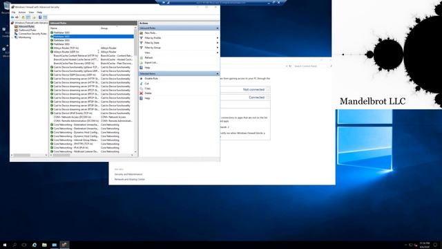Click the Export List icon in the Actions pane
Viewport: 442px width, 249px height.
(x=142, y=63)
